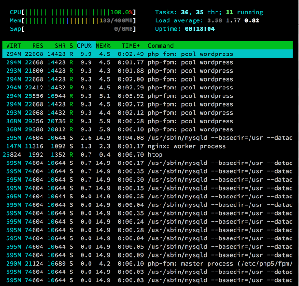This screenshot has width=299, height=286.
Task: Click the Command column header
Action: tap(160, 46)
